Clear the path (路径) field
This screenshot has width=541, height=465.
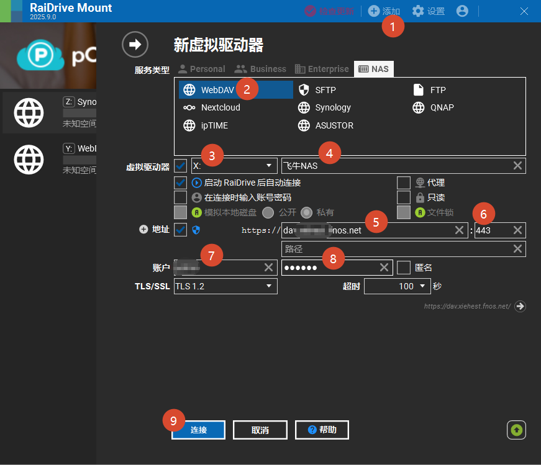[x=517, y=249]
